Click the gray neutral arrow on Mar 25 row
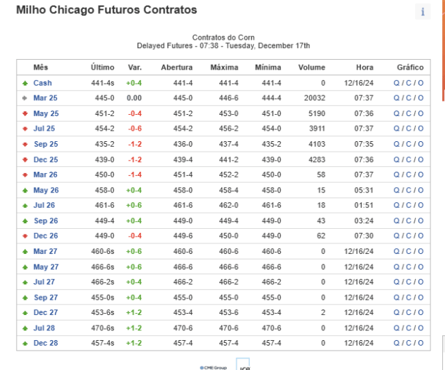 (x=25, y=98)
